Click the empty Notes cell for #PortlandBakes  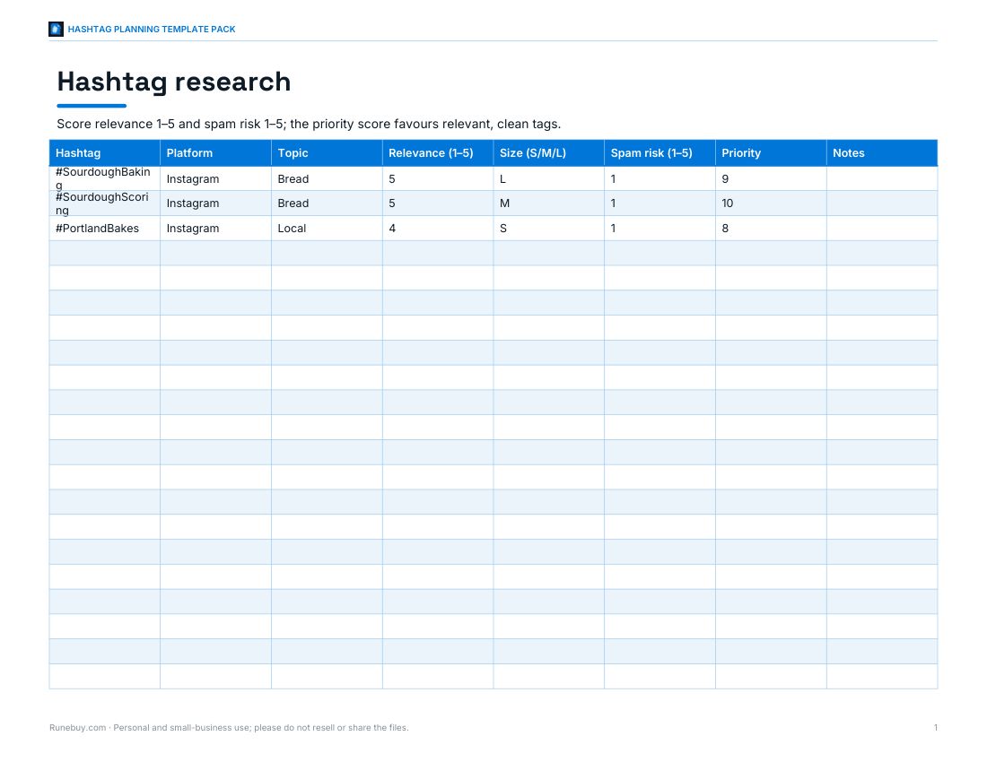[882, 229]
